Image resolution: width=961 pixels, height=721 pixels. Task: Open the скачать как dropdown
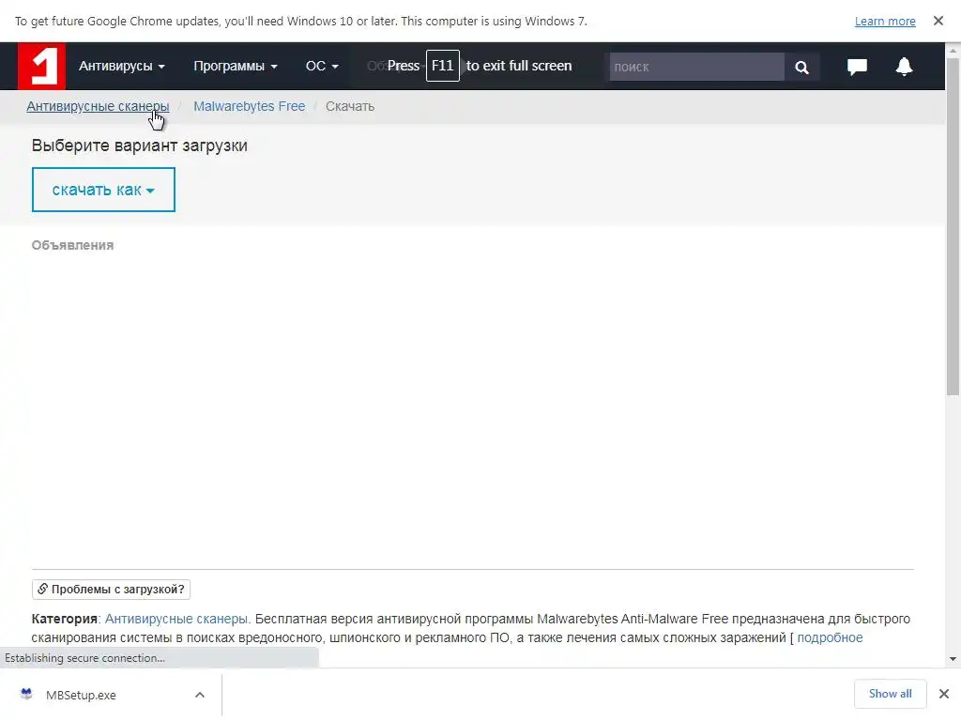tap(103, 190)
